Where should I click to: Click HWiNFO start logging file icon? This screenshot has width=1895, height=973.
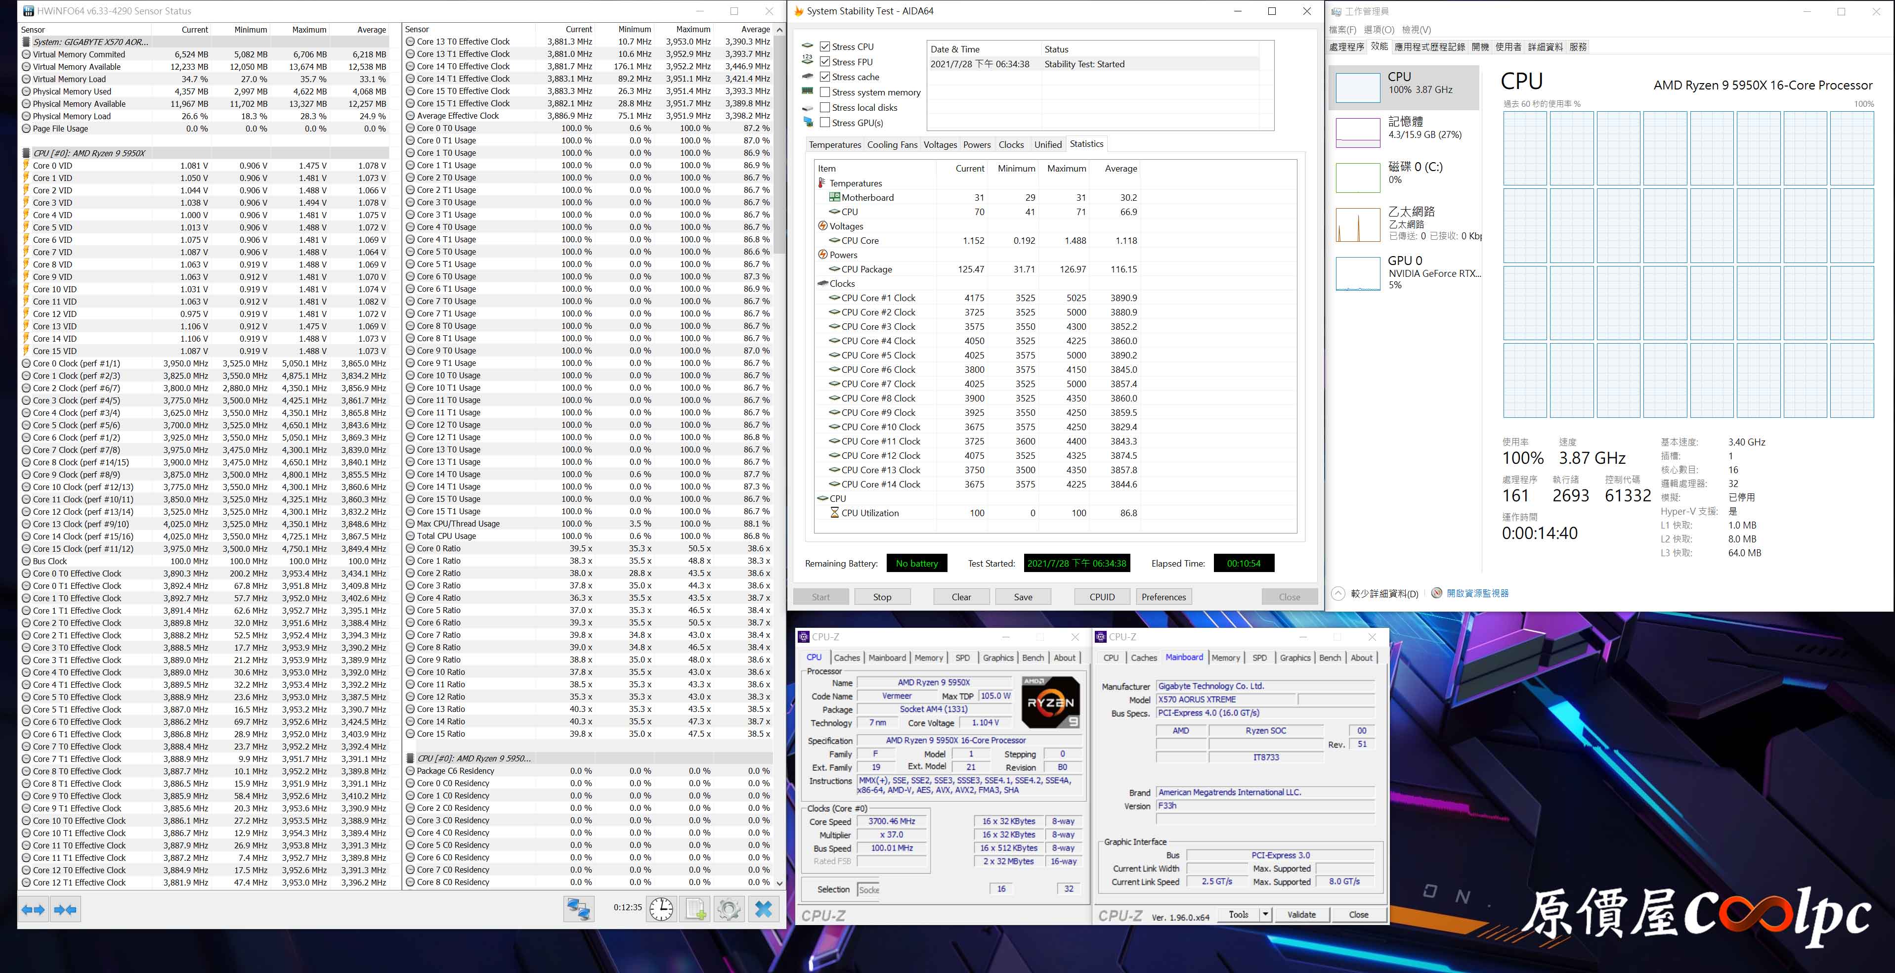click(x=695, y=910)
